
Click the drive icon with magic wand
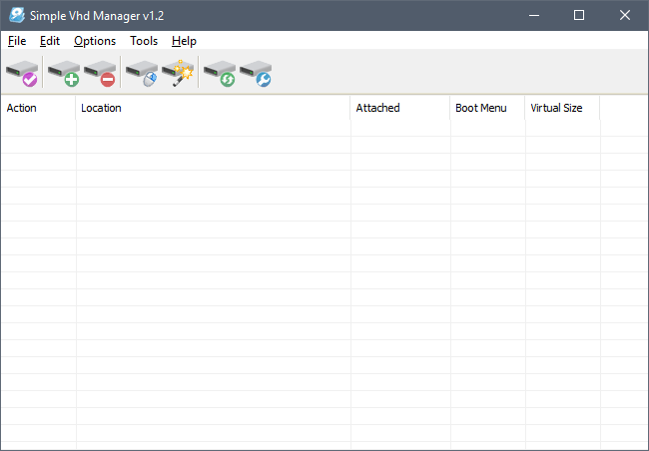tap(178, 73)
